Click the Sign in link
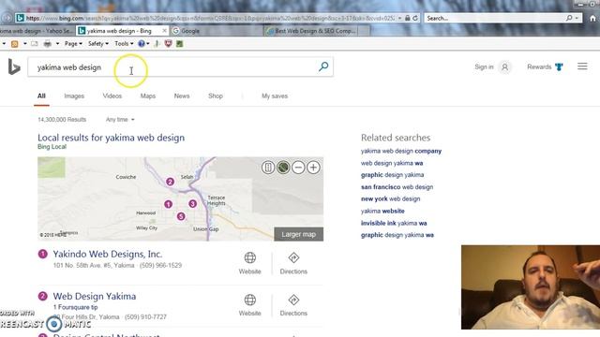 click(484, 66)
